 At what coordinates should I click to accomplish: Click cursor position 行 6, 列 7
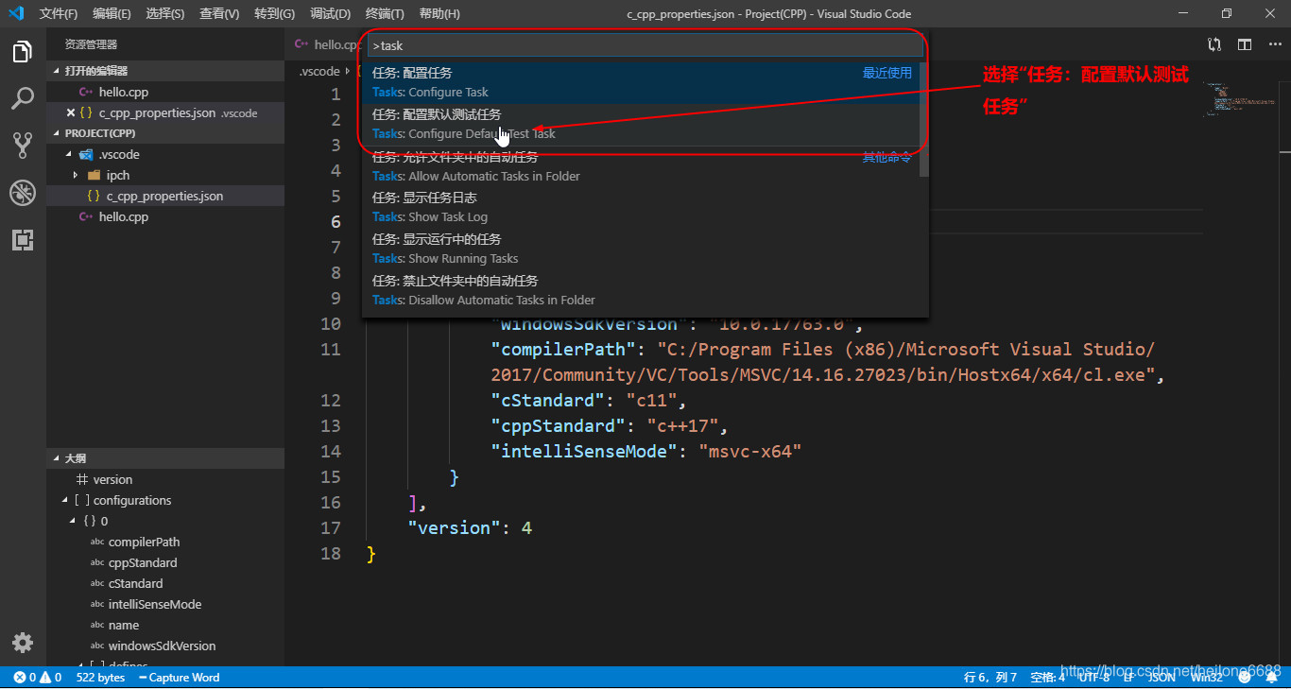(990, 678)
